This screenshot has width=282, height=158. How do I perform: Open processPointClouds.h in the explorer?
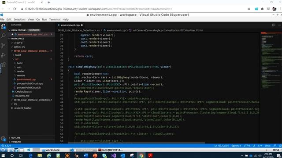29,88
